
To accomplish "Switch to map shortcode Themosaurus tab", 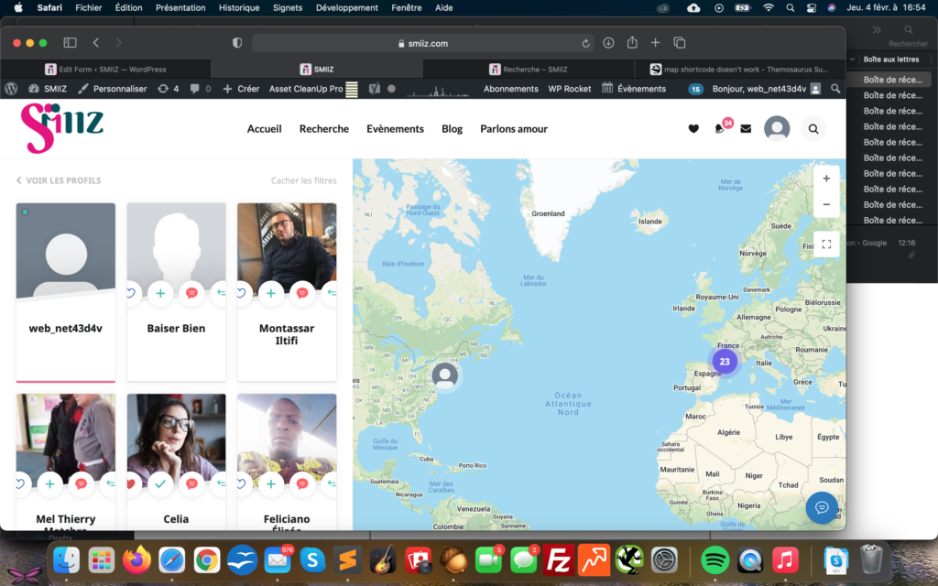I will [739, 70].
